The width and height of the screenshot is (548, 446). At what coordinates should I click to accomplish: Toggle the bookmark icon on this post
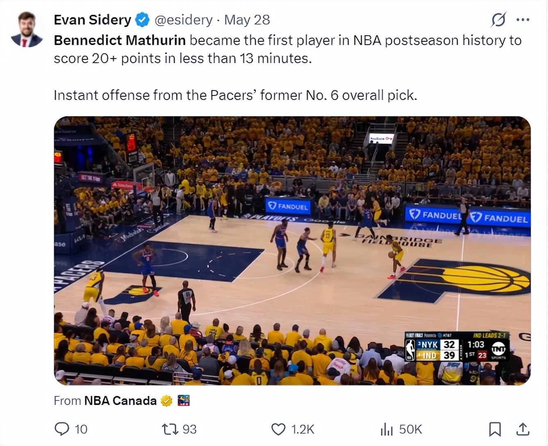[x=495, y=429]
